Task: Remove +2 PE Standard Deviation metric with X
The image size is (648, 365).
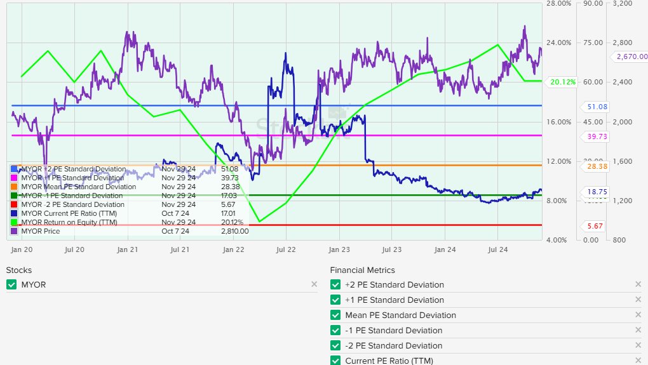Action: [638, 284]
